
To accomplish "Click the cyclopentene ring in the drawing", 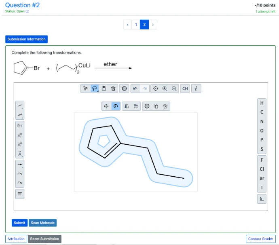I will (104, 141).
